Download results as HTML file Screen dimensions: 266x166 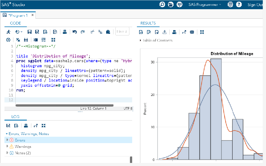tap(141, 32)
